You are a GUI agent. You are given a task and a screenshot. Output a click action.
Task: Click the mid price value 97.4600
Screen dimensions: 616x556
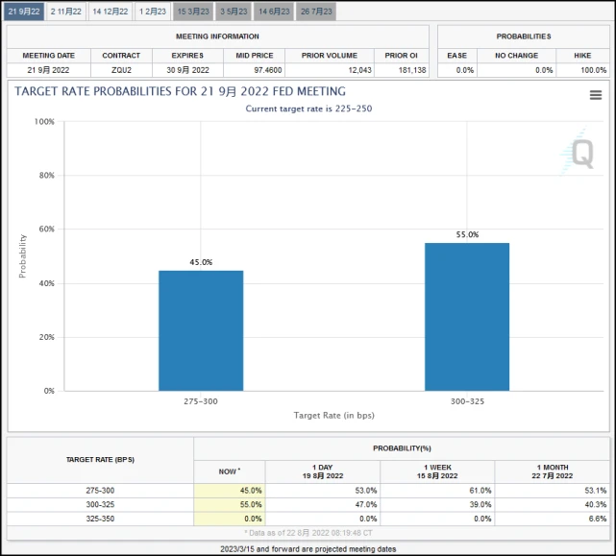[249, 70]
